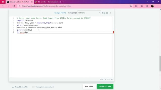The width and height of the screenshot is (161, 90).
Task: Place cursor in 'if weekday' line 7
Action: coord(22,32)
